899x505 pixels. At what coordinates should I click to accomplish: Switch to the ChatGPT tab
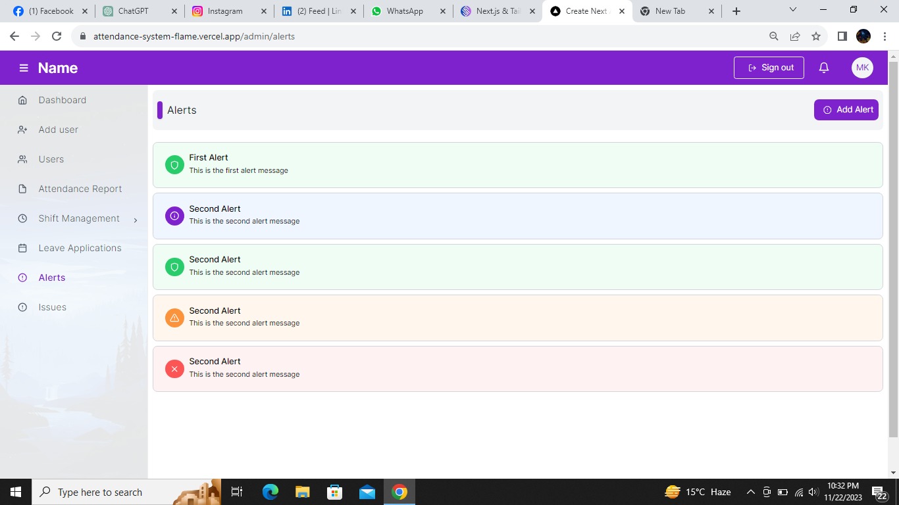(139, 11)
